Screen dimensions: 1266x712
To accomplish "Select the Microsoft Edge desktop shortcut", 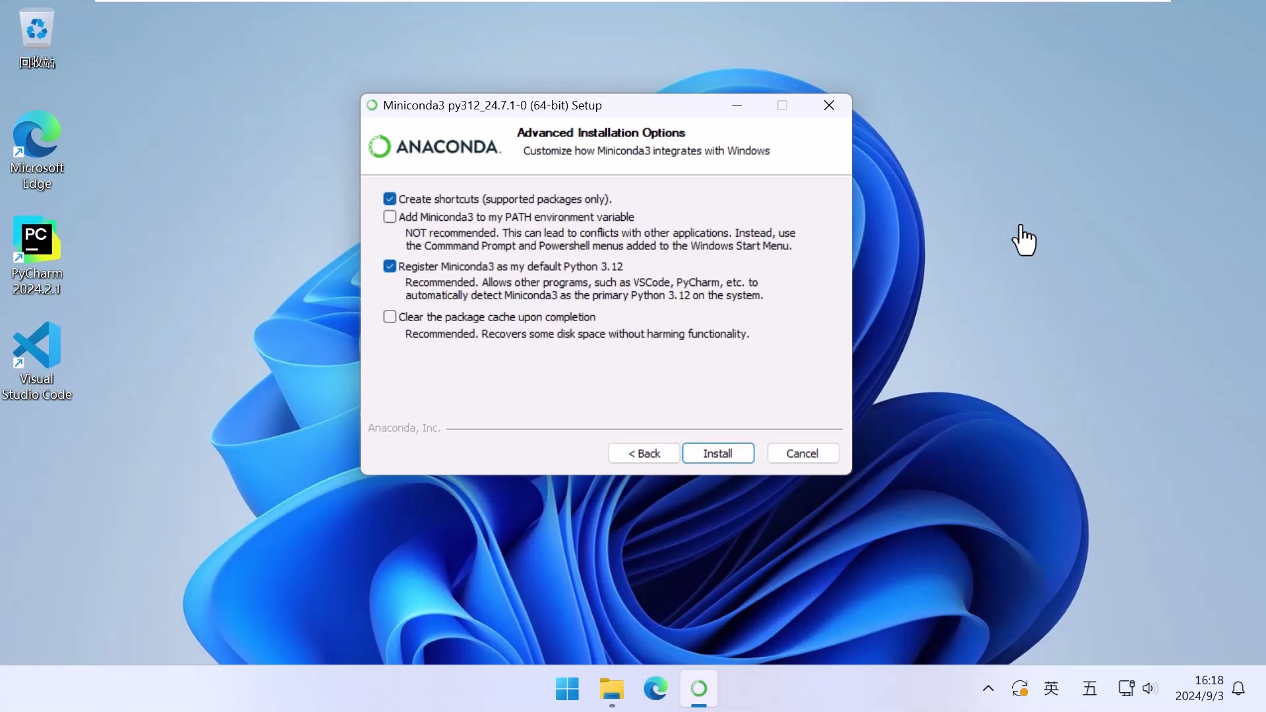I will point(37,150).
